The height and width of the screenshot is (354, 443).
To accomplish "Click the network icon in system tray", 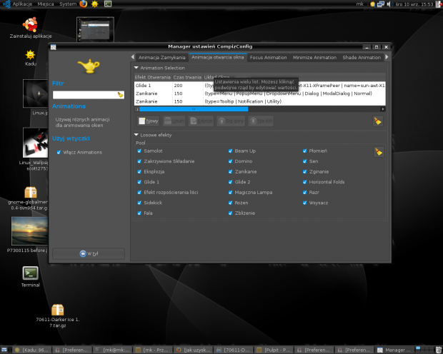I will [x=381, y=4].
